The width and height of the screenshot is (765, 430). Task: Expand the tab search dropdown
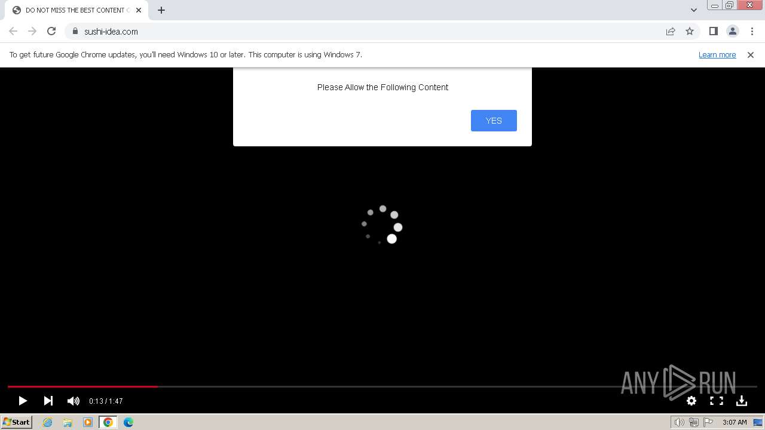click(693, 10)
